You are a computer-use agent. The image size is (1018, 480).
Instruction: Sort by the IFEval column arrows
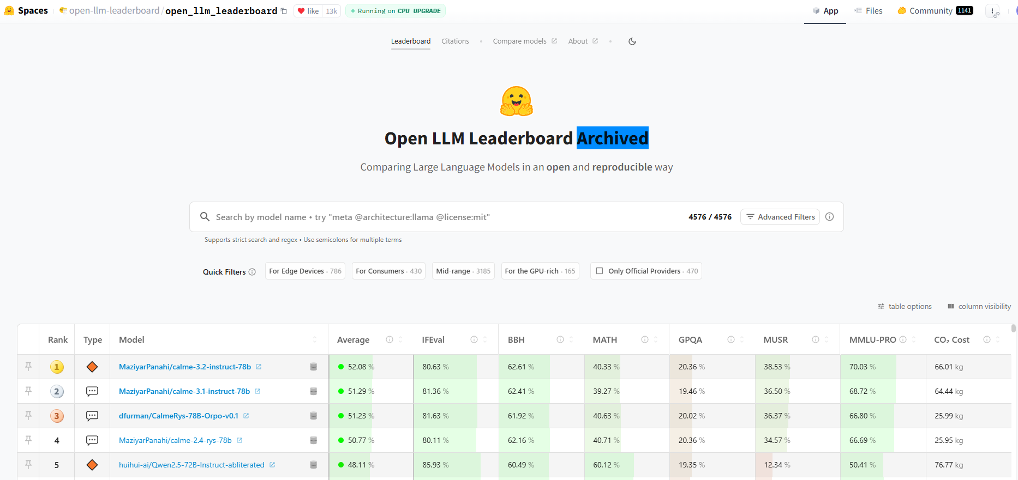point(485,339)
